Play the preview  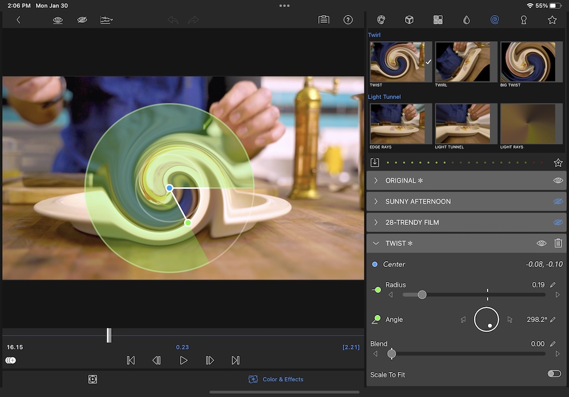[183, 360]
